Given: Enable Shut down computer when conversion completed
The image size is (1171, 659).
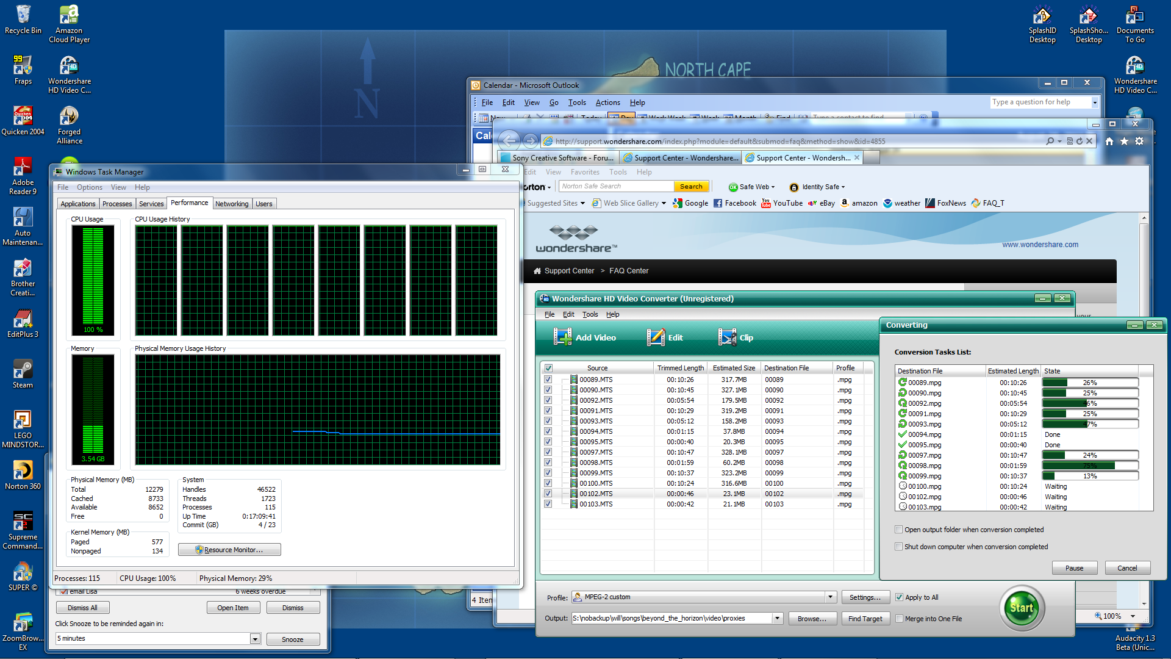Looking at the screenshot, I should tap(898, 547).
